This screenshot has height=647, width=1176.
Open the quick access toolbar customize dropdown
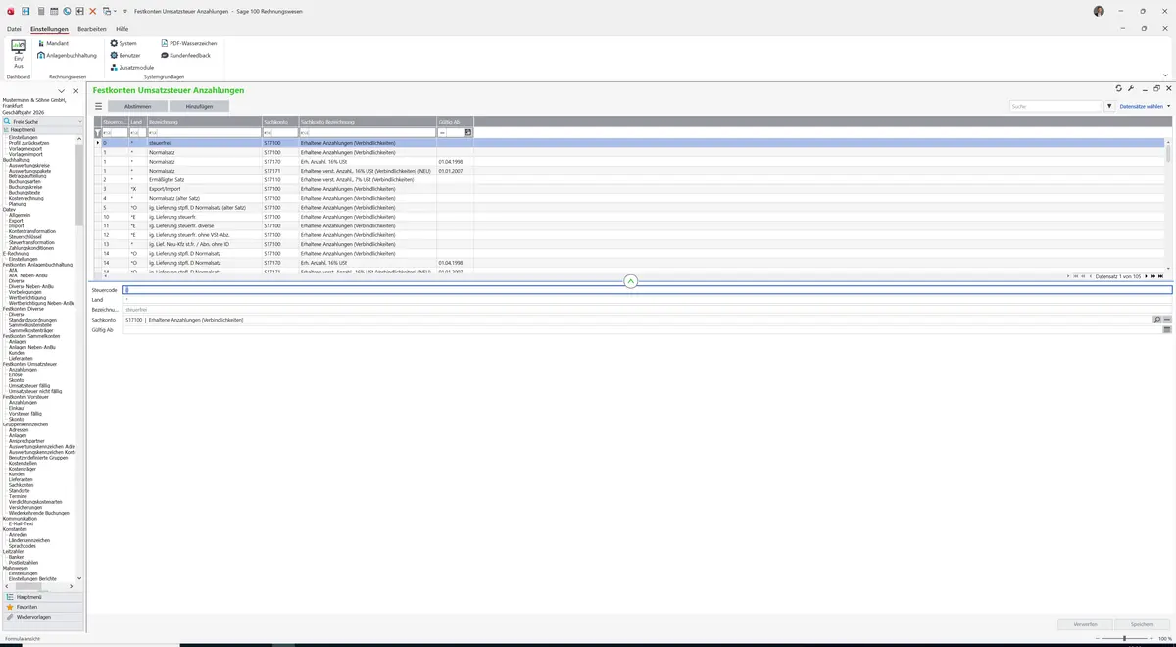[125, 11]
